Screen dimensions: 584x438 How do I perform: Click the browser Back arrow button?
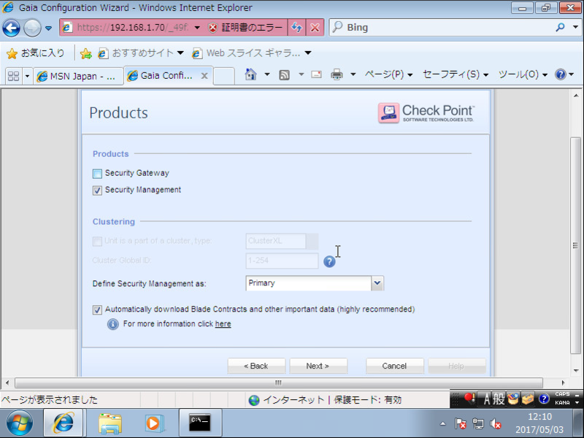[11, 28]
